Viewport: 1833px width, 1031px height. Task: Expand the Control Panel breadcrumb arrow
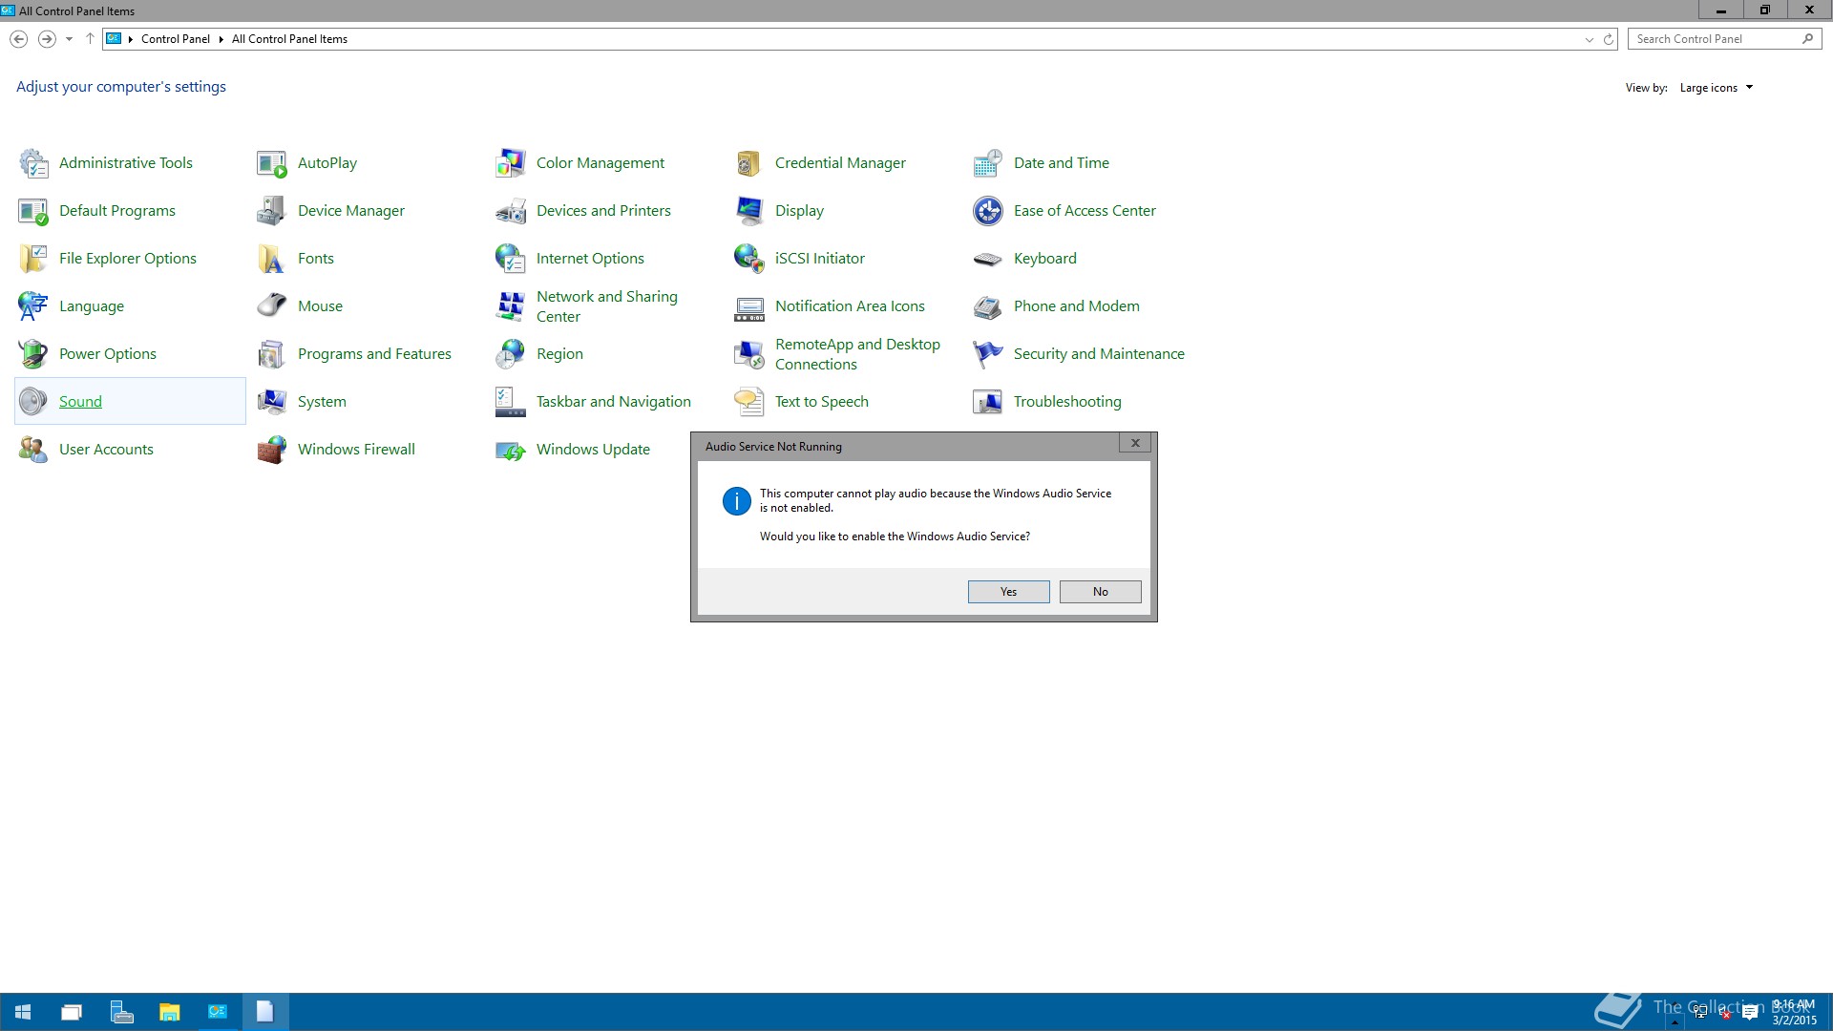click(x=221, y=39)
